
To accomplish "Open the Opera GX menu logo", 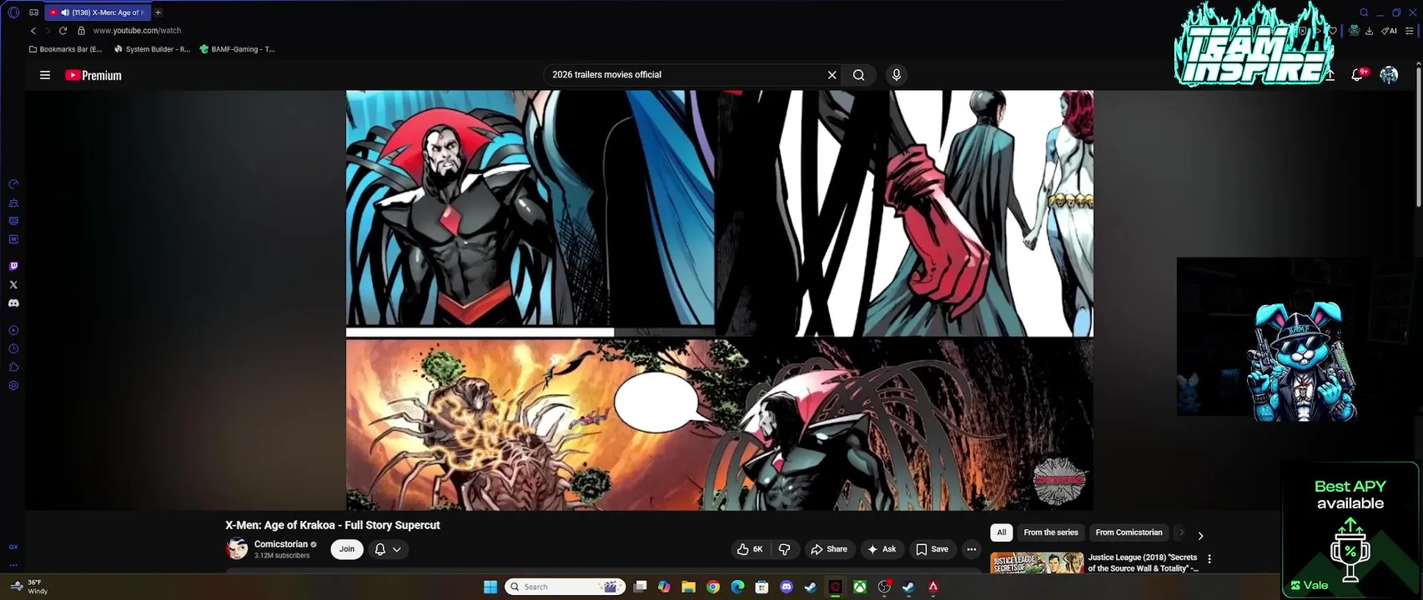I will click(x=13, y=12).
